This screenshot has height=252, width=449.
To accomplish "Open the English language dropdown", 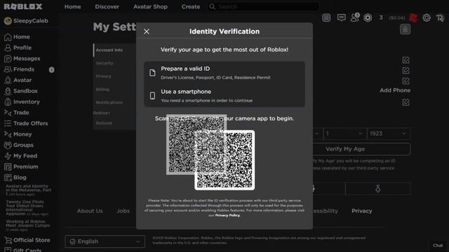I will [x=105, y=241].
